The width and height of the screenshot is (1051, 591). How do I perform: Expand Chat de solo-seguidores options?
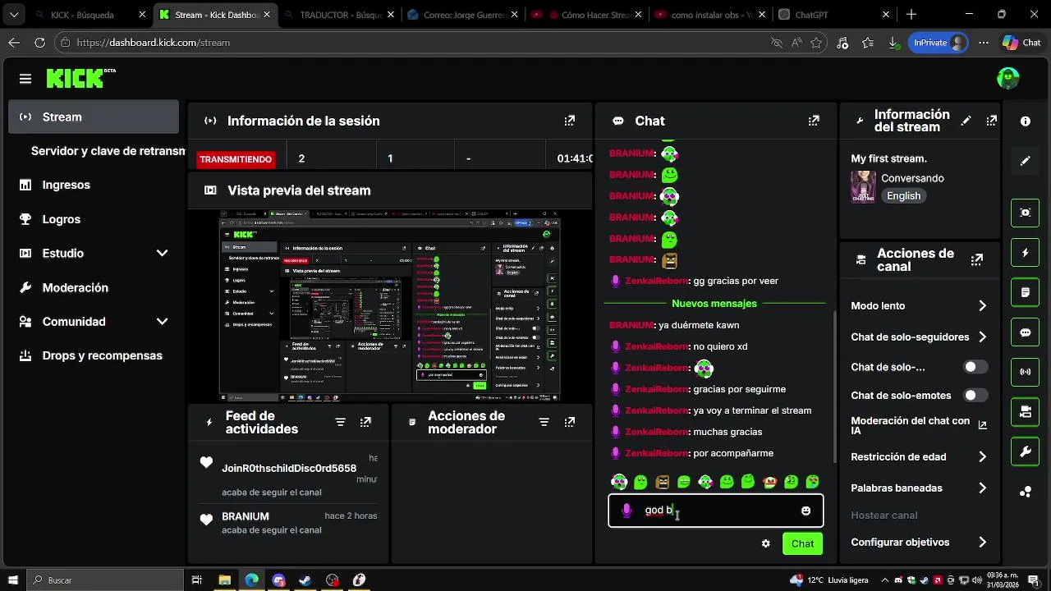point(982,337)
